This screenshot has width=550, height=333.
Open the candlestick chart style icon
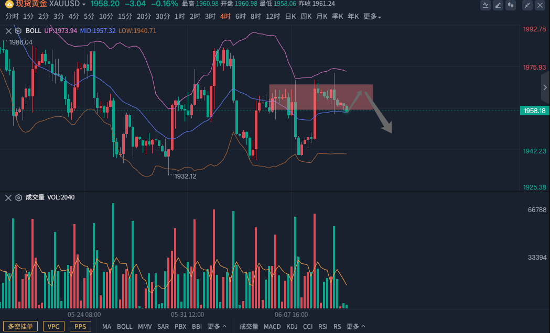511,5
